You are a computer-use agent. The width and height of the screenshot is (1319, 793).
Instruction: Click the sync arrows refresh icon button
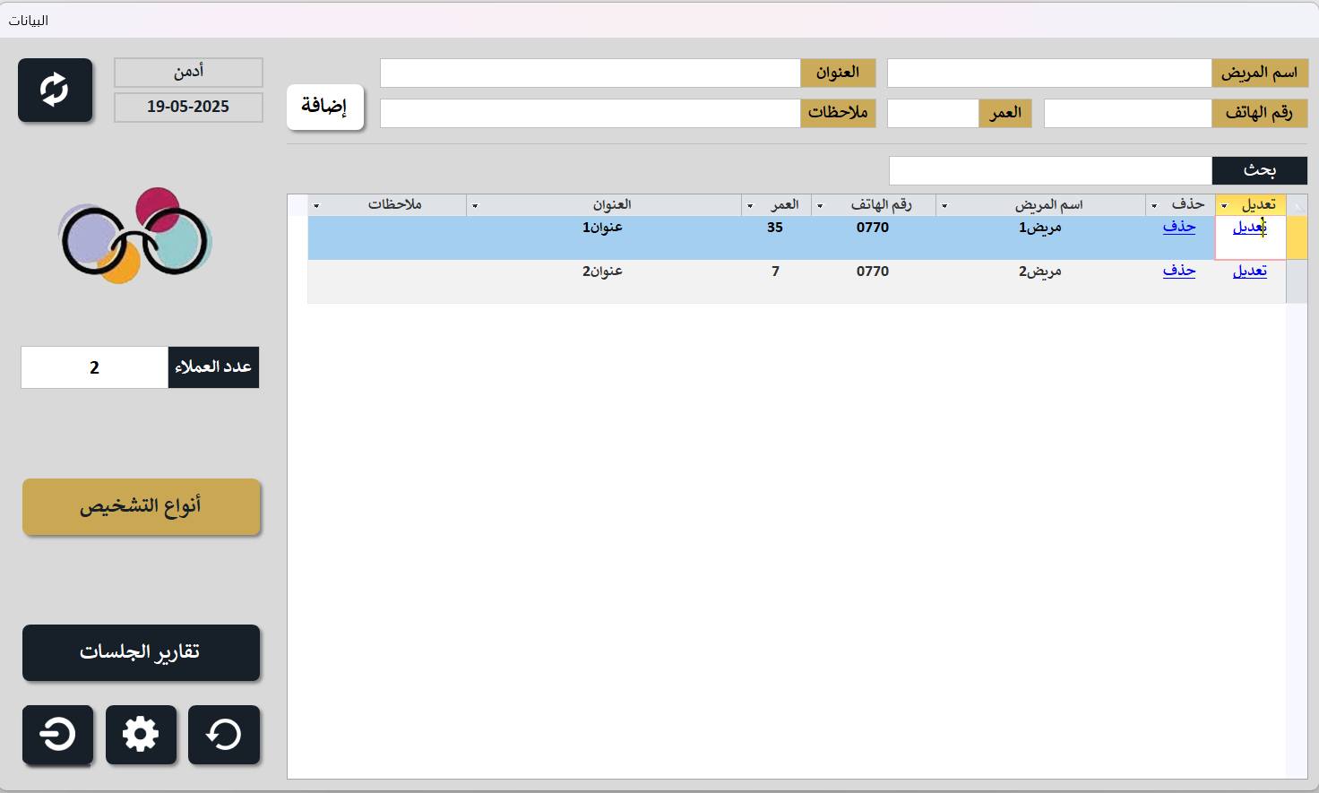point(55,91)
